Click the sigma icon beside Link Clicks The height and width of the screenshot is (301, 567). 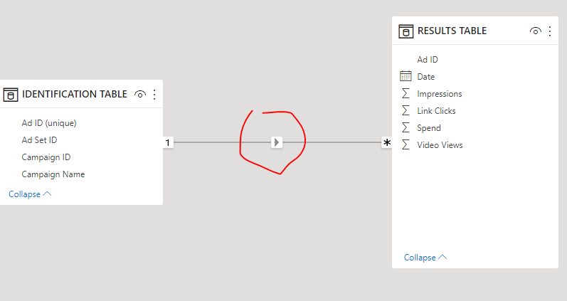(406, 110)
